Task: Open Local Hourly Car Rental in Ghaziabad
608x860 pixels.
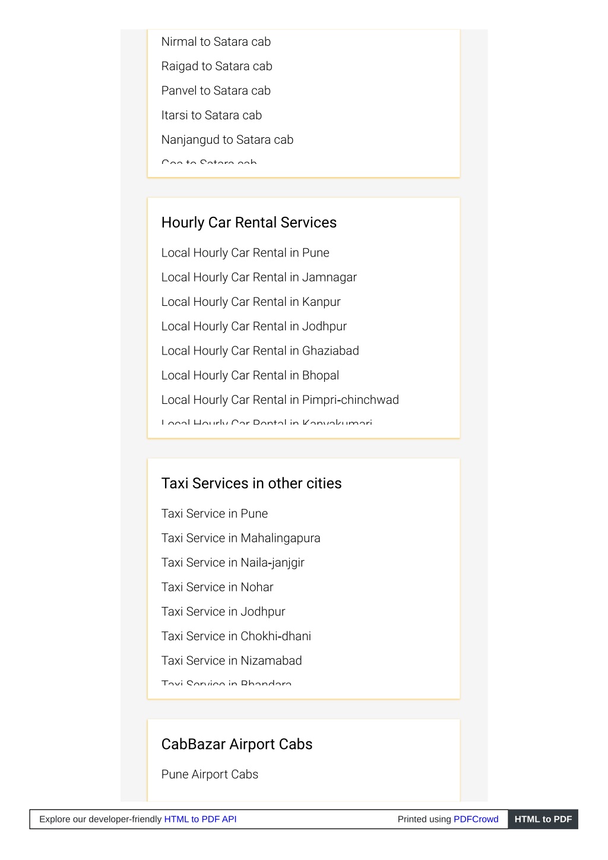Action: (260, 351)
